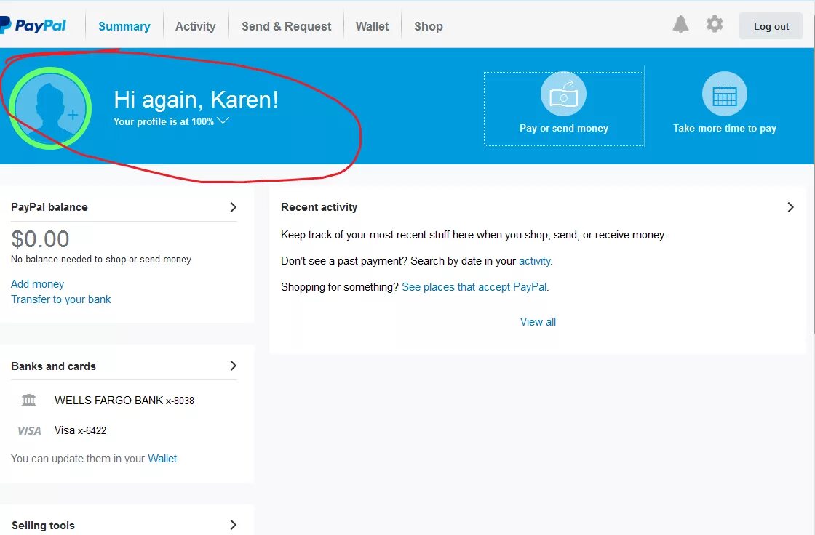815x535 pixels.
Task: Open the notifications bell
Action: [x=680, y=25]
